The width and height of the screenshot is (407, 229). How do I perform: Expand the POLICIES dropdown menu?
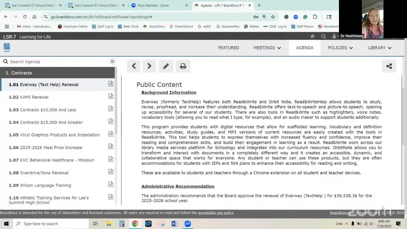point(340,48)
